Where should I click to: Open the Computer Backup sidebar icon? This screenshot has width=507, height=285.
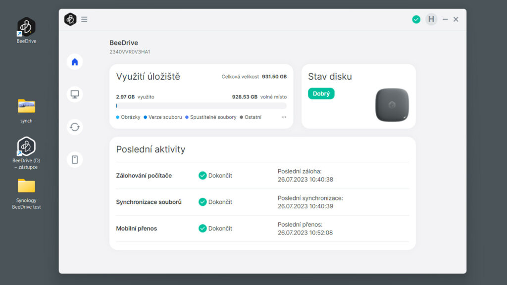pos(75,94)
